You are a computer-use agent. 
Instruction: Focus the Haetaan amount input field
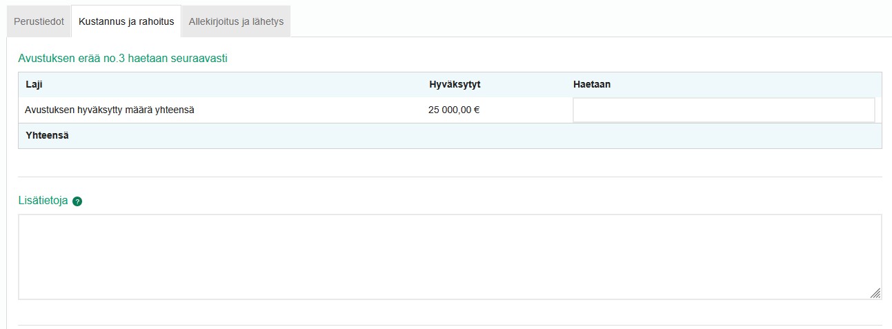723,110
